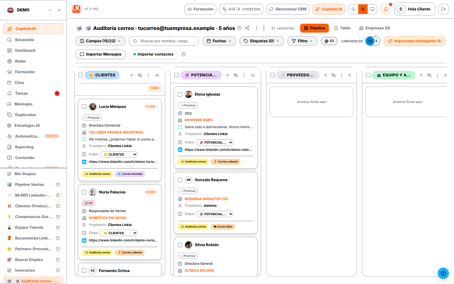The height and width of the screenshot is (284, 454).
Task: Click the search by name field
Action: click(x=164, y=41)
